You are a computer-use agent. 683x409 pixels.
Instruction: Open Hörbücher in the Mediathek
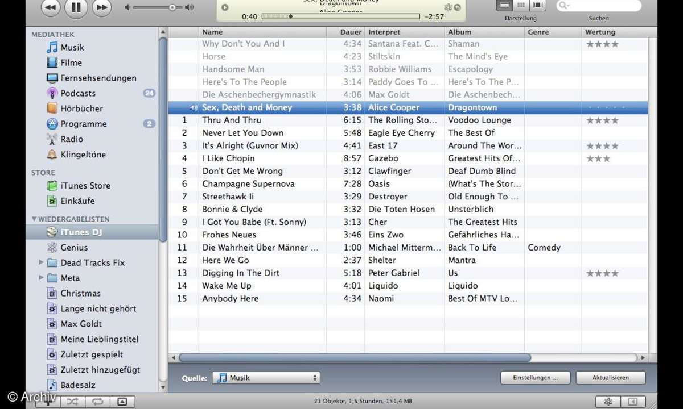click(81, 108)
